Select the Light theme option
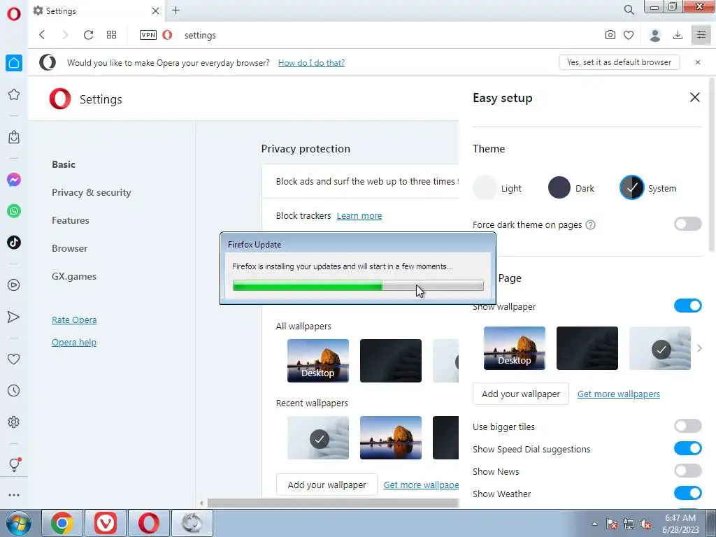The height and width of the screenshot is (537, 716). 497,187
